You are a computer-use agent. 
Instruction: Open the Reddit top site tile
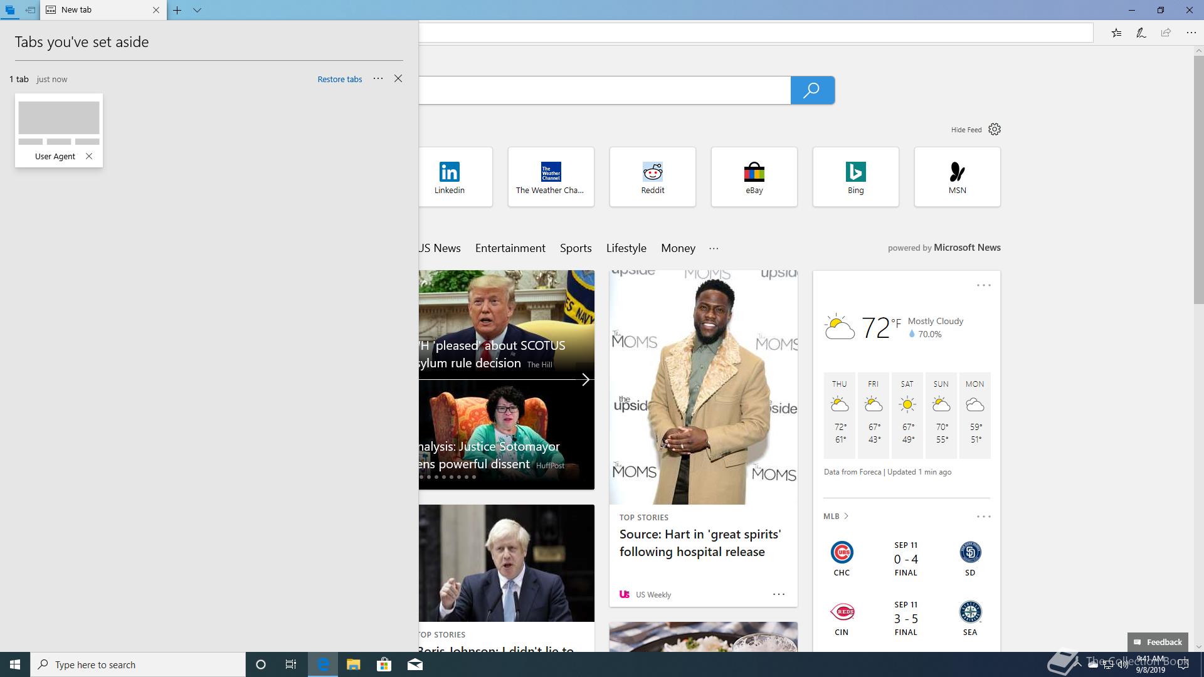click(x=652, y=177)
